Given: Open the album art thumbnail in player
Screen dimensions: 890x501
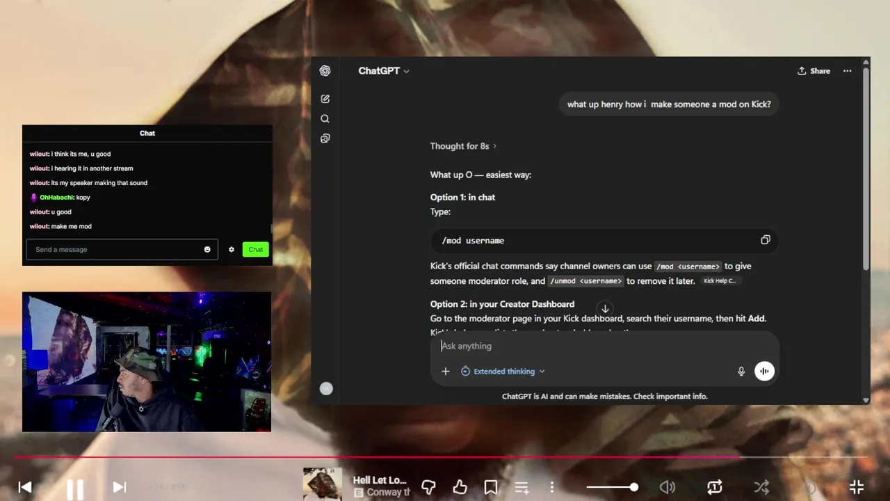Looking at the screenshot, I should [x=323, y=484].
